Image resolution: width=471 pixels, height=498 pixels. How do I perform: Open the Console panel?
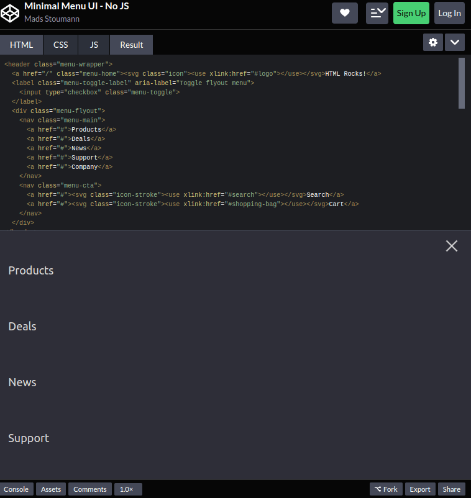tap(16, 489)
